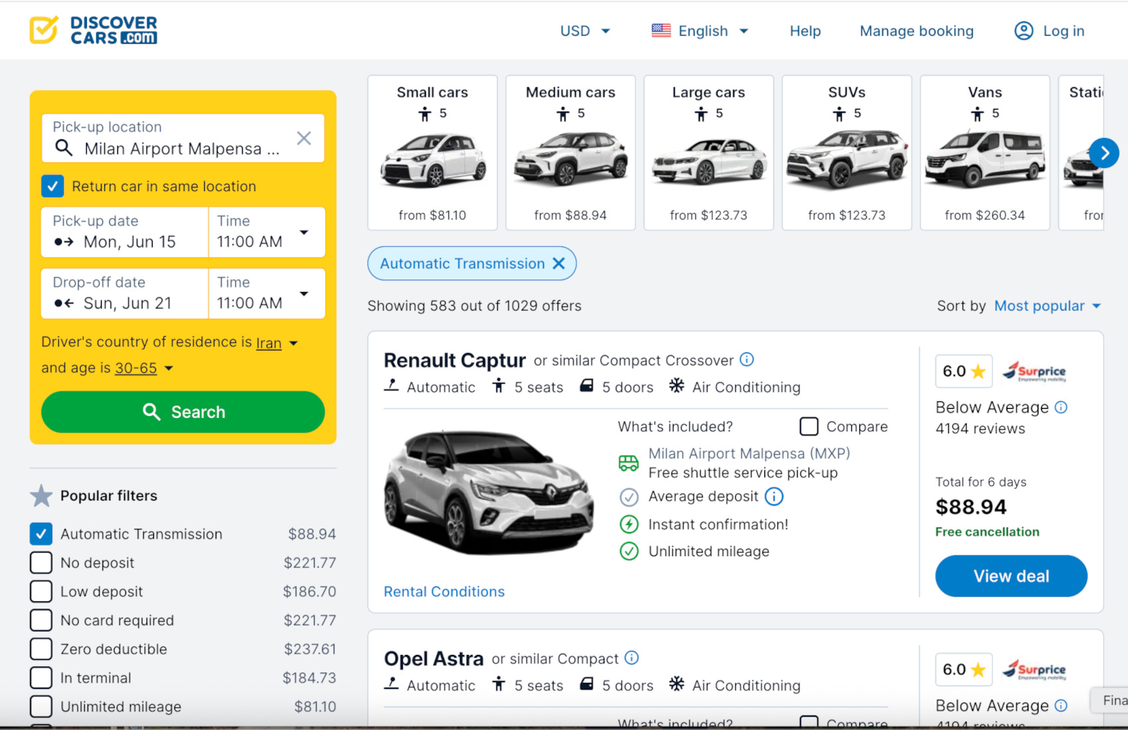This screenshot has height=730, width=1128.
Task: Click the pick-up date arrow icon
Action: (64, 242)
